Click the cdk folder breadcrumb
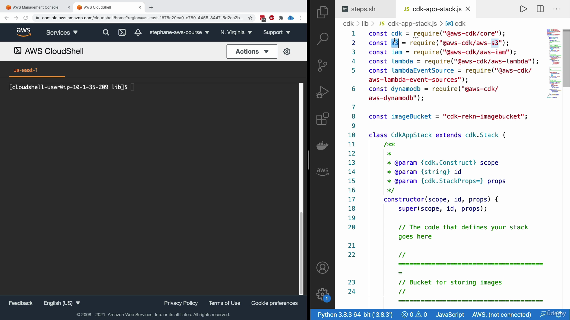 348,23
